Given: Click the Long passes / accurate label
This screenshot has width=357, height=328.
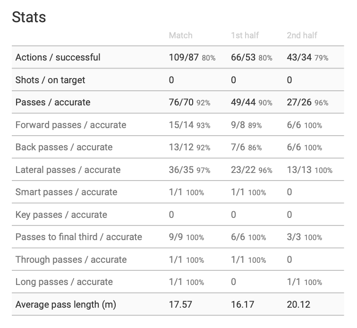Looking at the screenshot, I should click(x=64, y=282).
